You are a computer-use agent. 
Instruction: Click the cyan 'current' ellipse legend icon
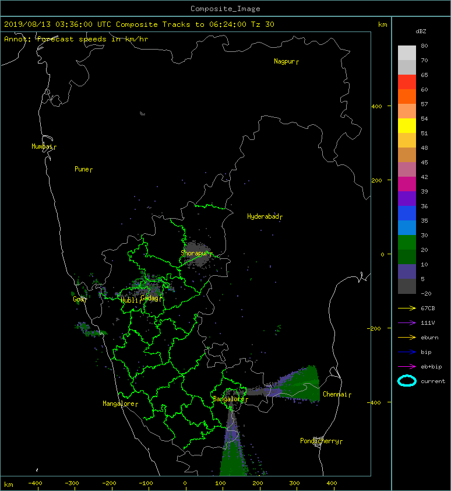(x=407, y=381)
